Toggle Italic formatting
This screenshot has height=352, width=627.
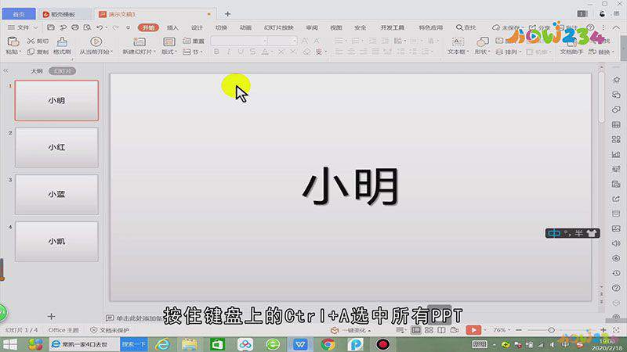click(228, 52)
